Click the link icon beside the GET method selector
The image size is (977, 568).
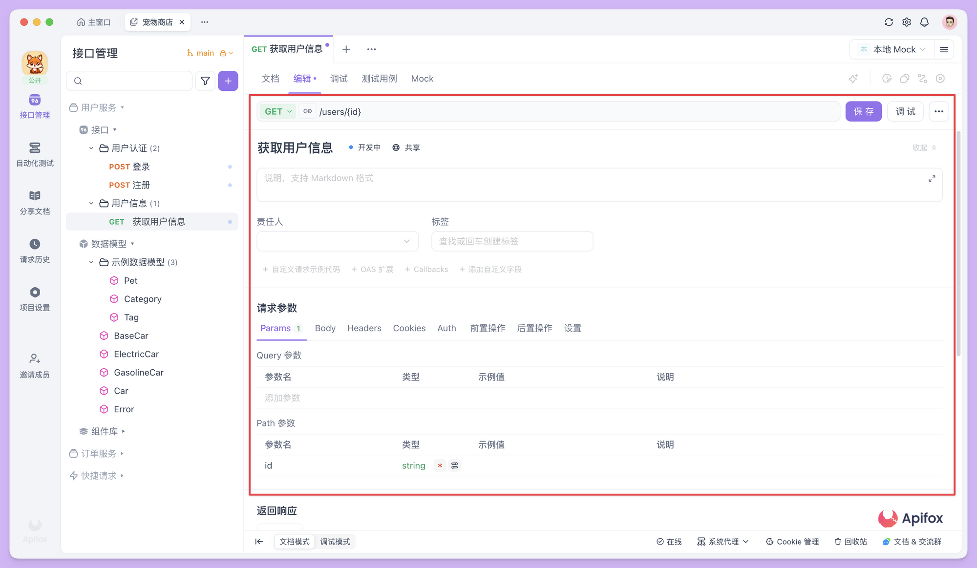[308, 111]
